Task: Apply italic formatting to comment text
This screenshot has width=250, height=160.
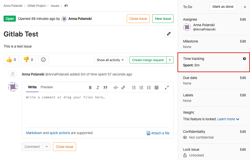Action: (x=98, y=88)
